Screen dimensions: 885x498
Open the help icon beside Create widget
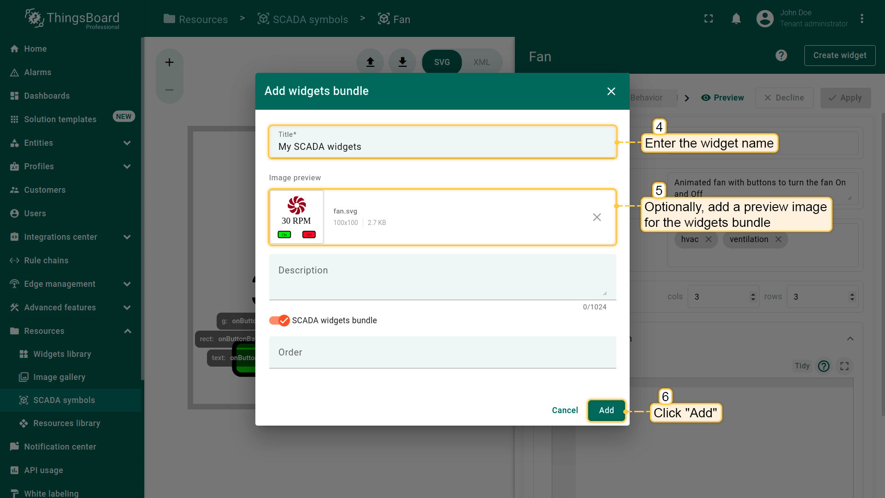point(781,55)
